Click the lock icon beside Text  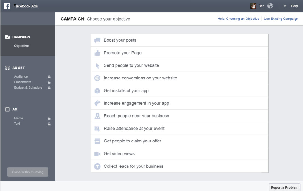tap(49, 124)
